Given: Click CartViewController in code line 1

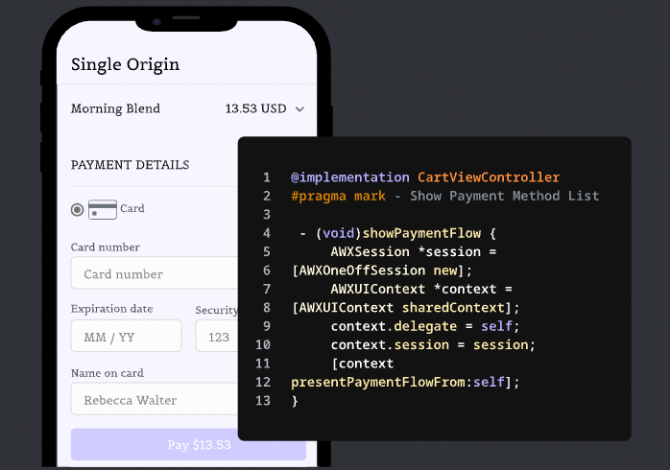Looking at the screenshot, I should click(x=489, y=177).
